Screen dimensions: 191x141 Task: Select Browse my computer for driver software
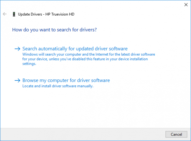click(x=66, y=80)
